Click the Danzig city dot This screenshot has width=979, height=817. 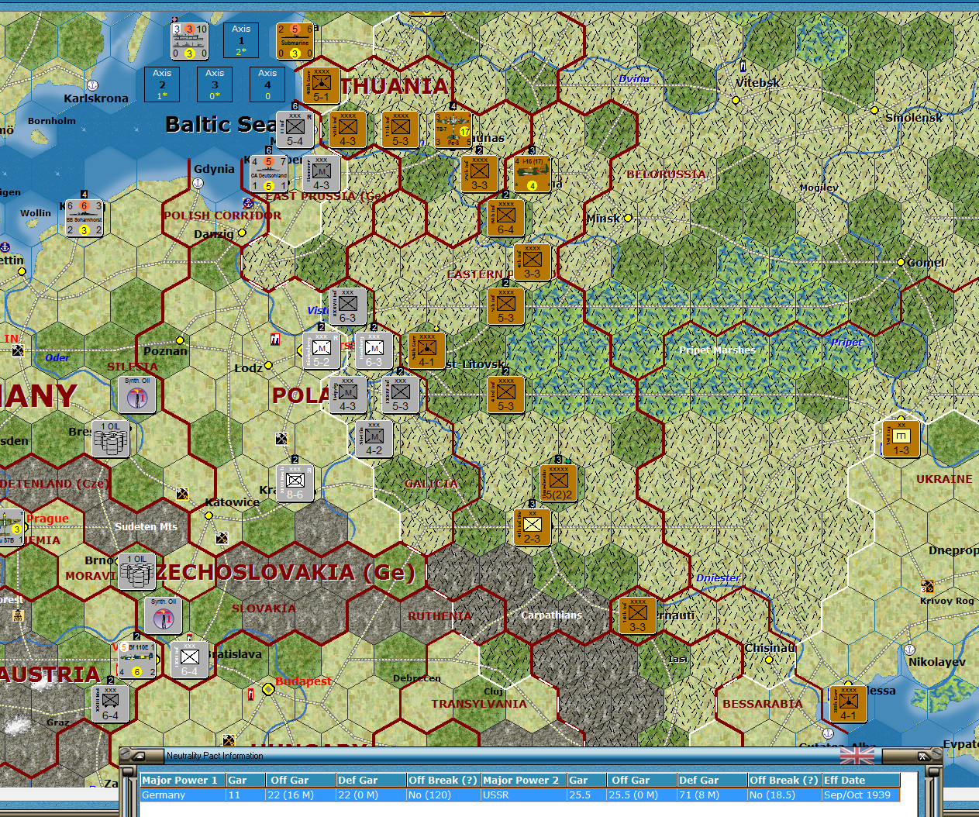242,233
